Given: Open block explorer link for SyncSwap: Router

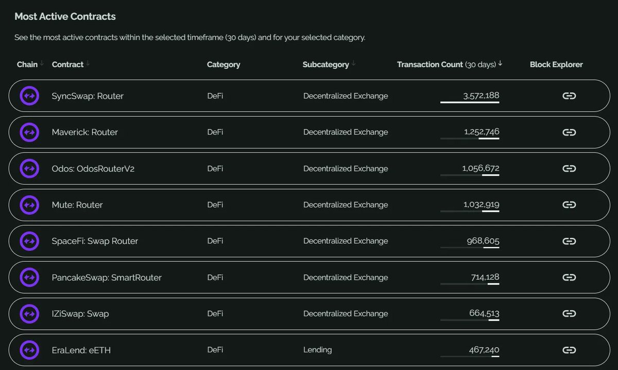Looking at the screenshot, I should (x=569, y=96).
